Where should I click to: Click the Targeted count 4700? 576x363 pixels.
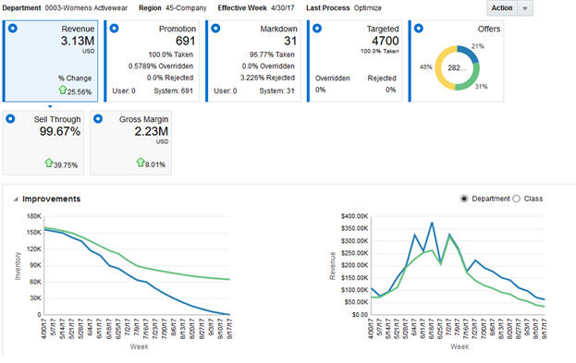(385, 41)
